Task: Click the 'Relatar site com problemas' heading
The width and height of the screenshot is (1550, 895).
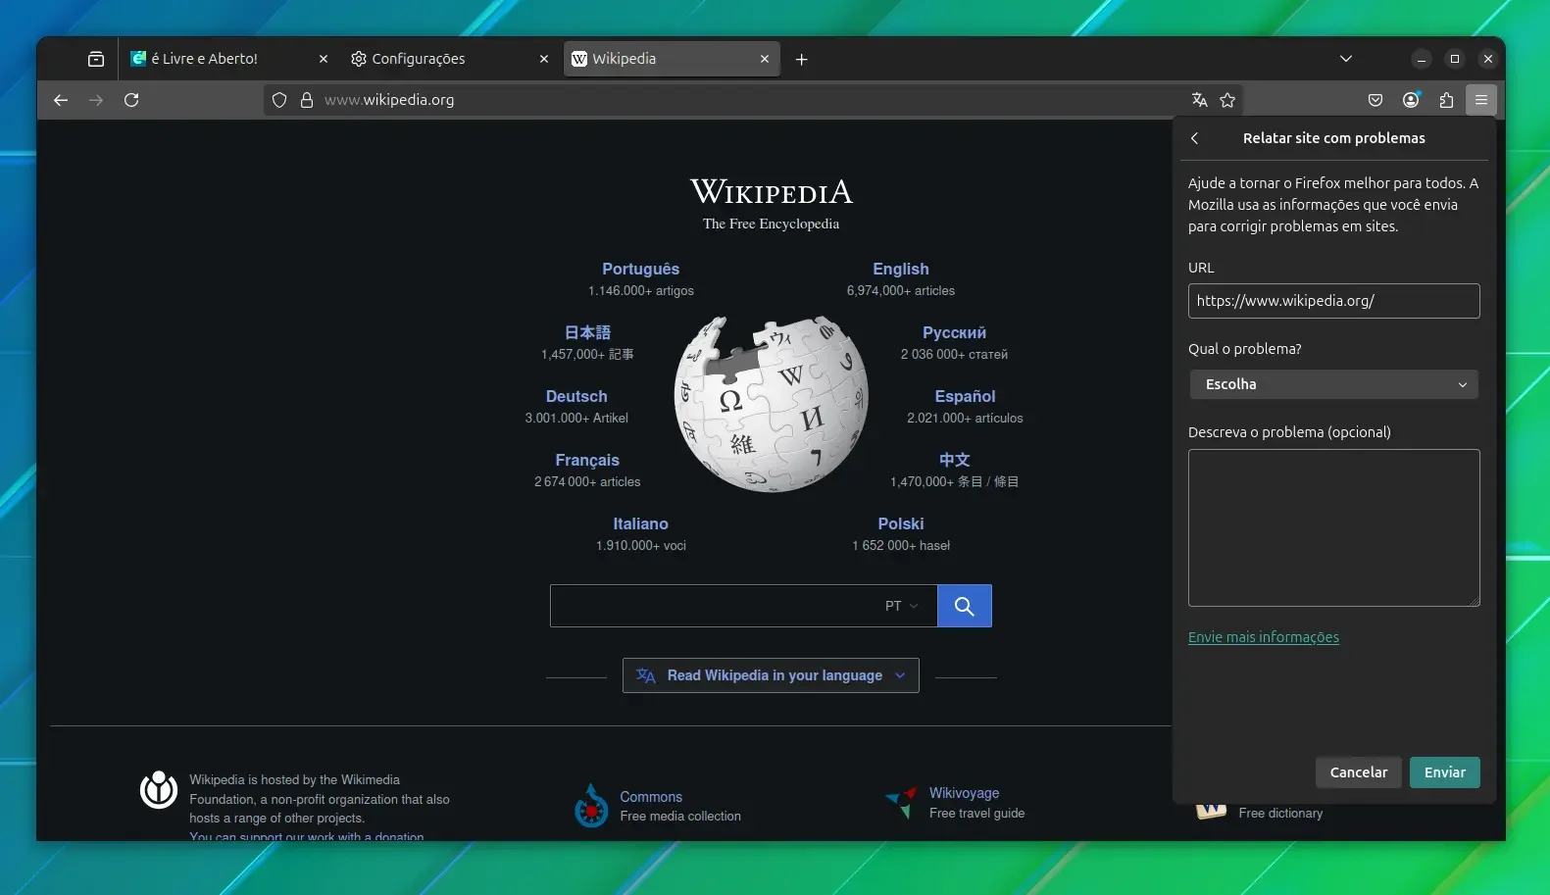Action: click(x=1333, y=138)
